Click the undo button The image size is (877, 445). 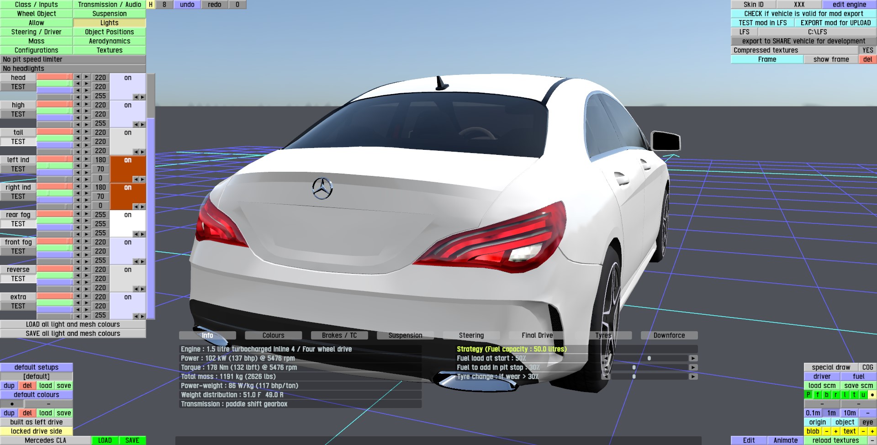click(187, 5)
